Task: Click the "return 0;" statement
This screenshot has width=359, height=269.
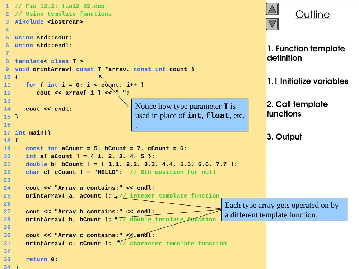Action: click(42, 259)
